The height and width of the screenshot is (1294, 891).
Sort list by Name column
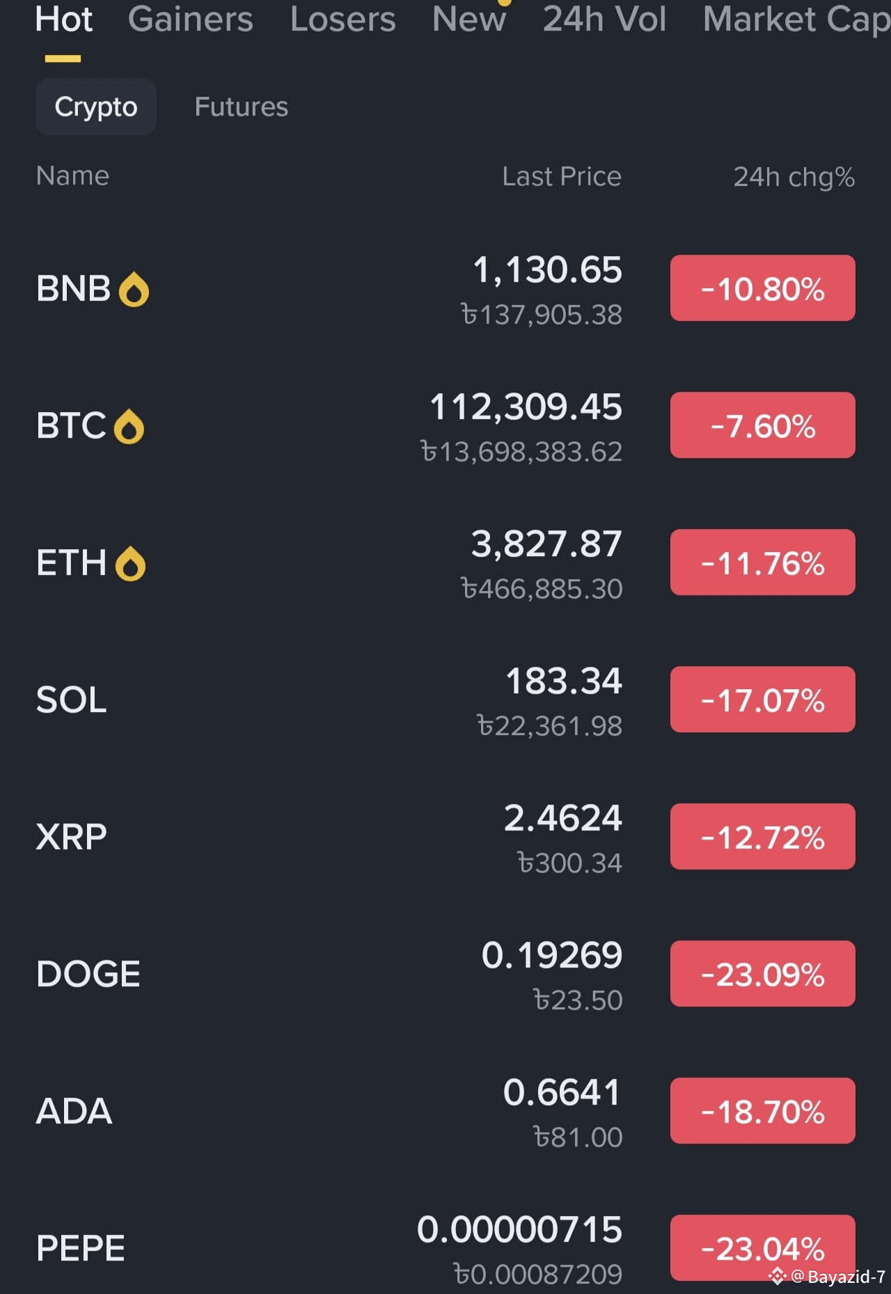72,176
